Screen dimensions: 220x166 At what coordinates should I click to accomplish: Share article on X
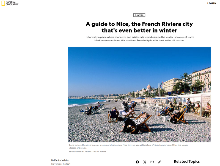[145, 162]
